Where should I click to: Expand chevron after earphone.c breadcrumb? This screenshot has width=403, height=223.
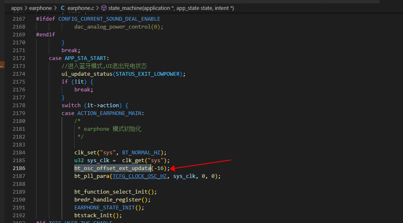pos(97,8)
